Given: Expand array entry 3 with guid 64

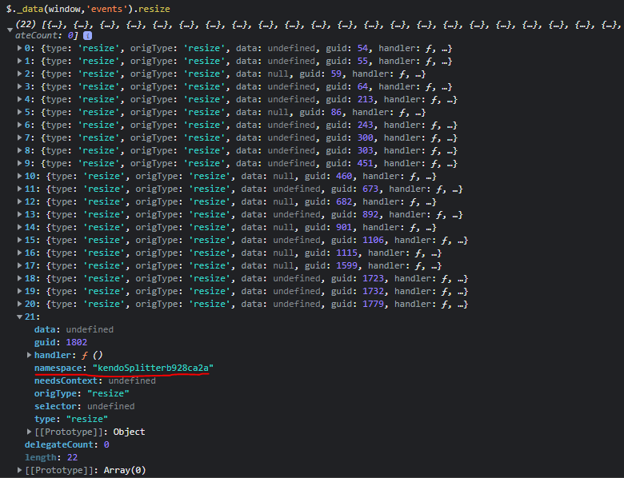Looking at the screenshot, I should pyautogui.click(x=19, y=86).
